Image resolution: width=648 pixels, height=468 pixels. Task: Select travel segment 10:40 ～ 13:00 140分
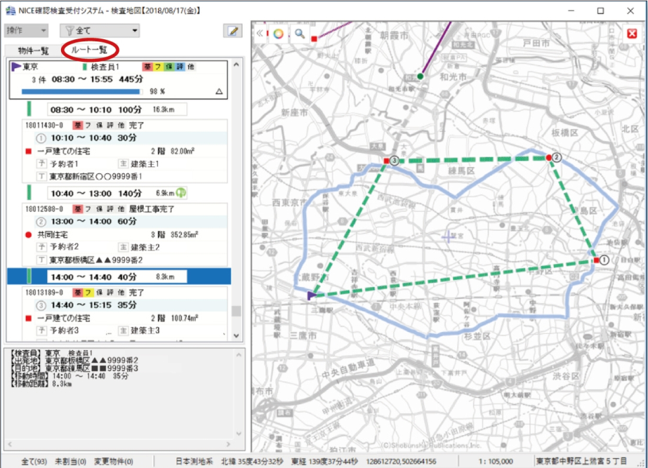[x=117, y=194]
